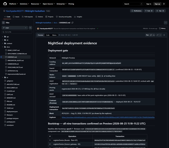Click the file search magnifier icon
The image size is (169, 148).
pos(30,28)
